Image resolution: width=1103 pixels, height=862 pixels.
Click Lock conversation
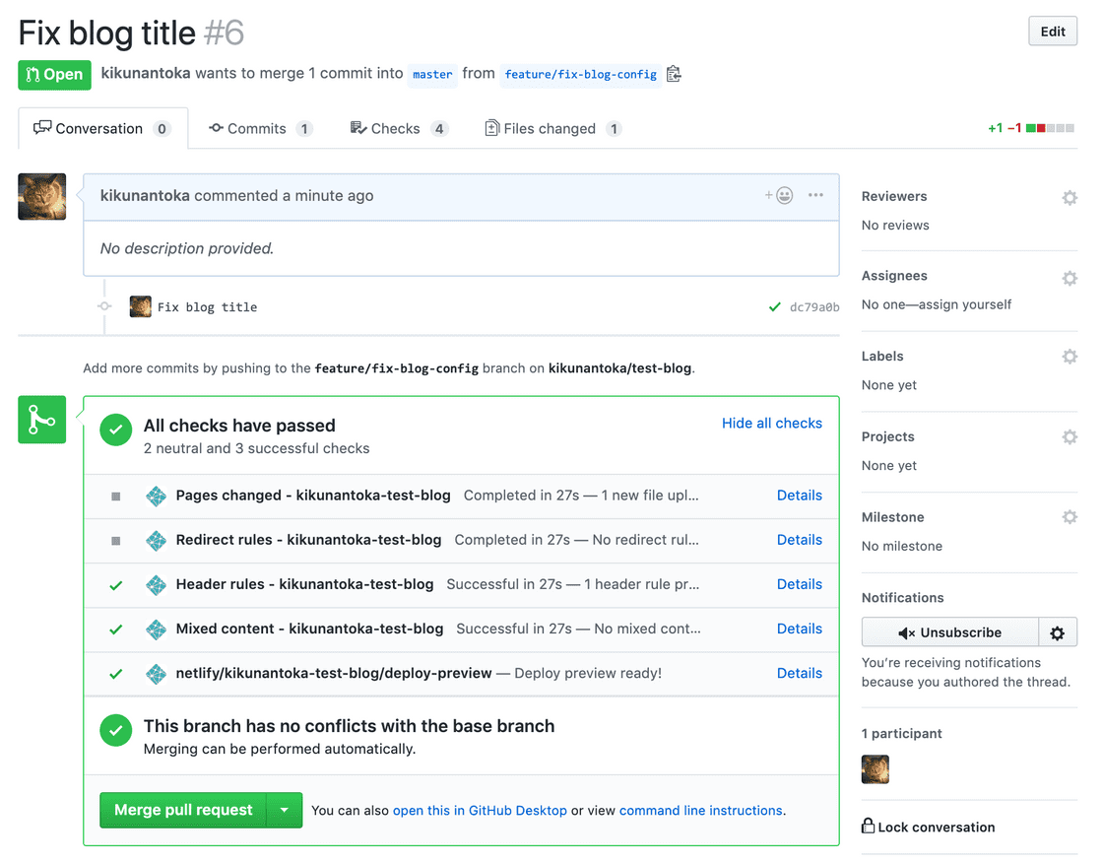click(928, 828)
